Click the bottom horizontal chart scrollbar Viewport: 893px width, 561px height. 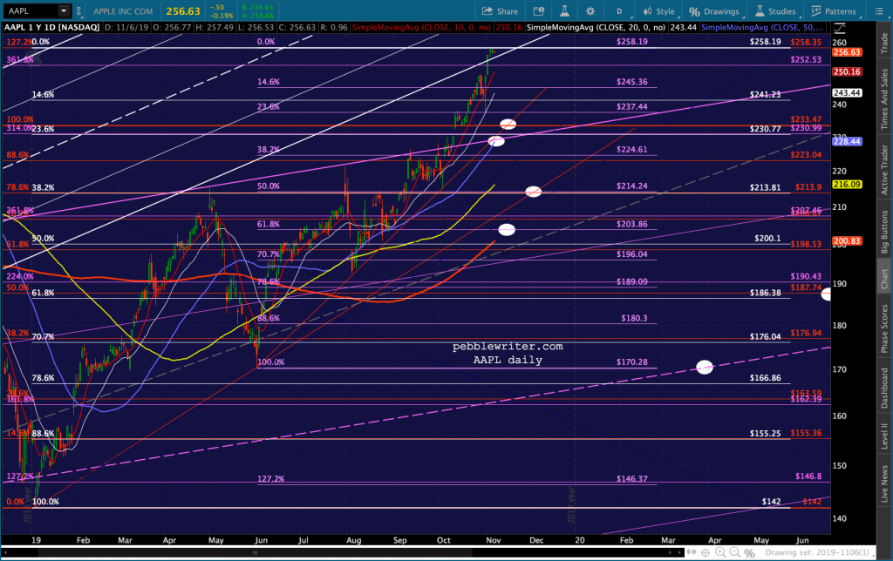[255, 552]
